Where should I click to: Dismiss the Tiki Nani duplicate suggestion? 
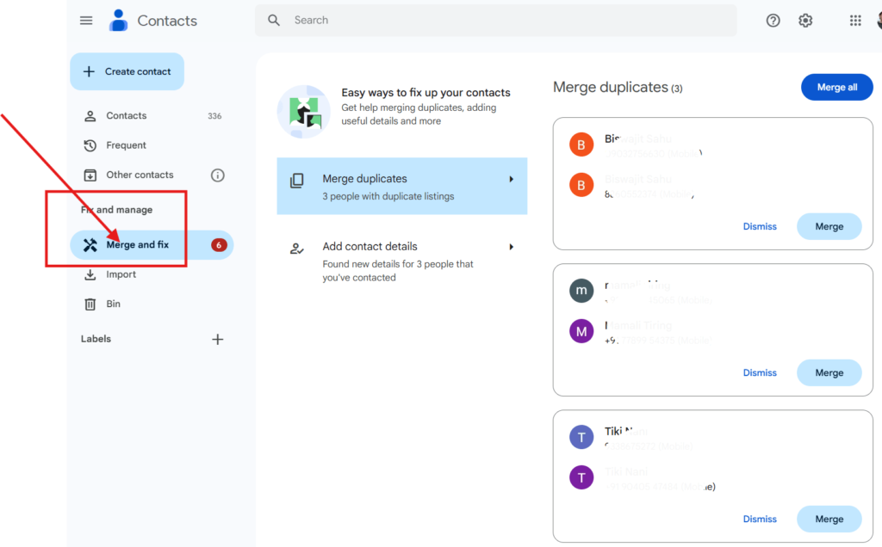pos(760,519)
